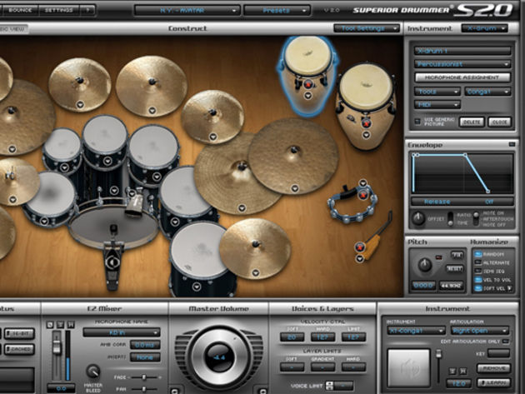525x394 pixels.
Task: Remove highlighted conga via its red X icon
Action: (x=308, y=84)
